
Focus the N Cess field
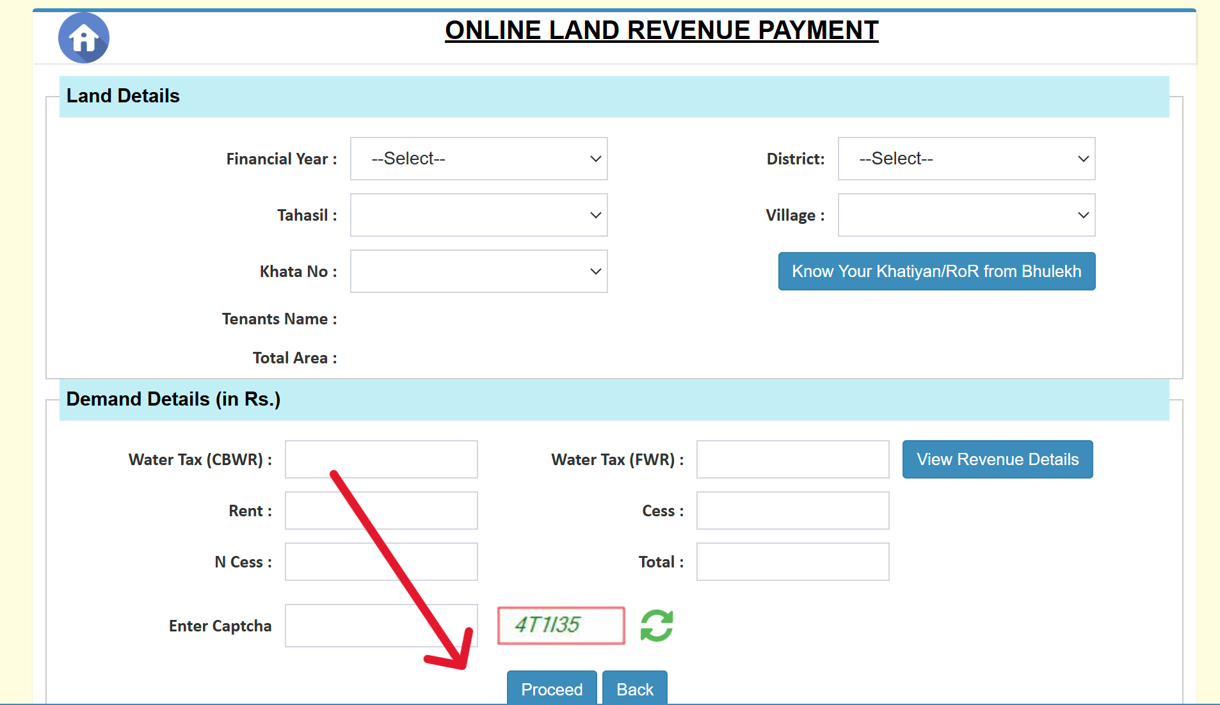[381, 562]
